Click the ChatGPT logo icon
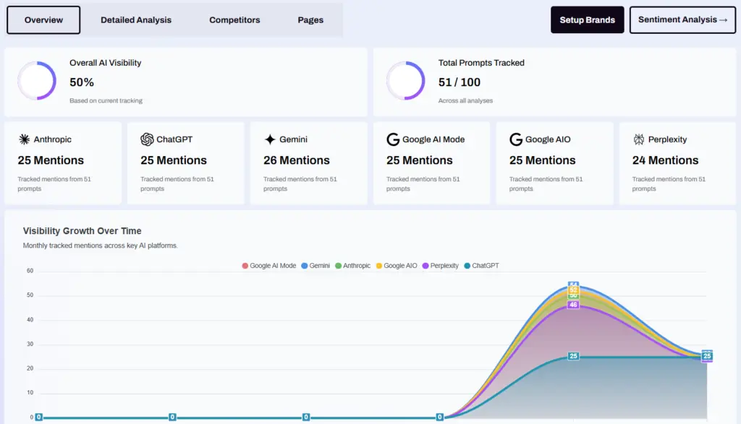The height and width of the screenshot is (424, 741). tap(147, 139)
